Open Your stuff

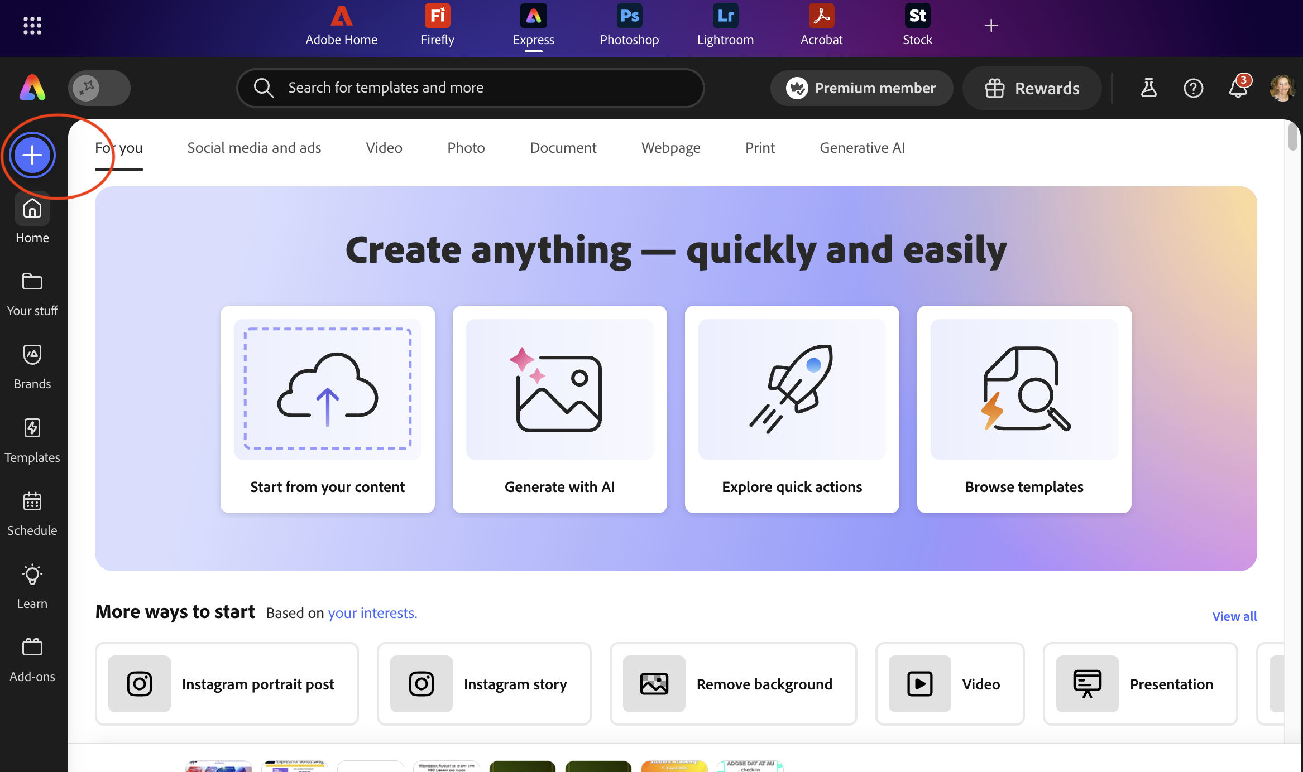pyautogui.click(x=32, y=293)
